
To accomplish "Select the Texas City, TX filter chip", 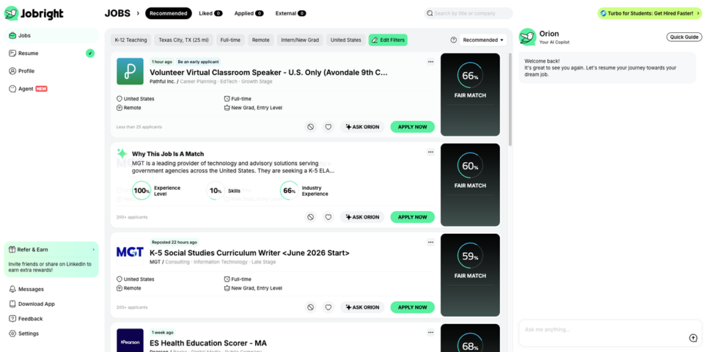I will click(x=184, y=40).
